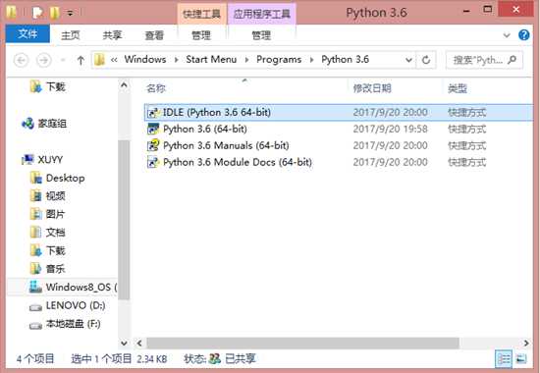Open 管理 tab under 快捷工具
This screenshot has height=373, width=540.
(201, 35)
